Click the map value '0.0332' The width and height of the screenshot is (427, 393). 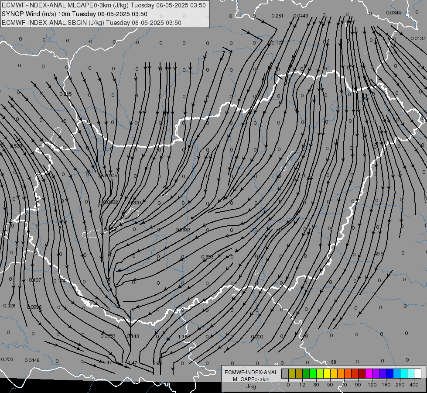coord(111,202)
